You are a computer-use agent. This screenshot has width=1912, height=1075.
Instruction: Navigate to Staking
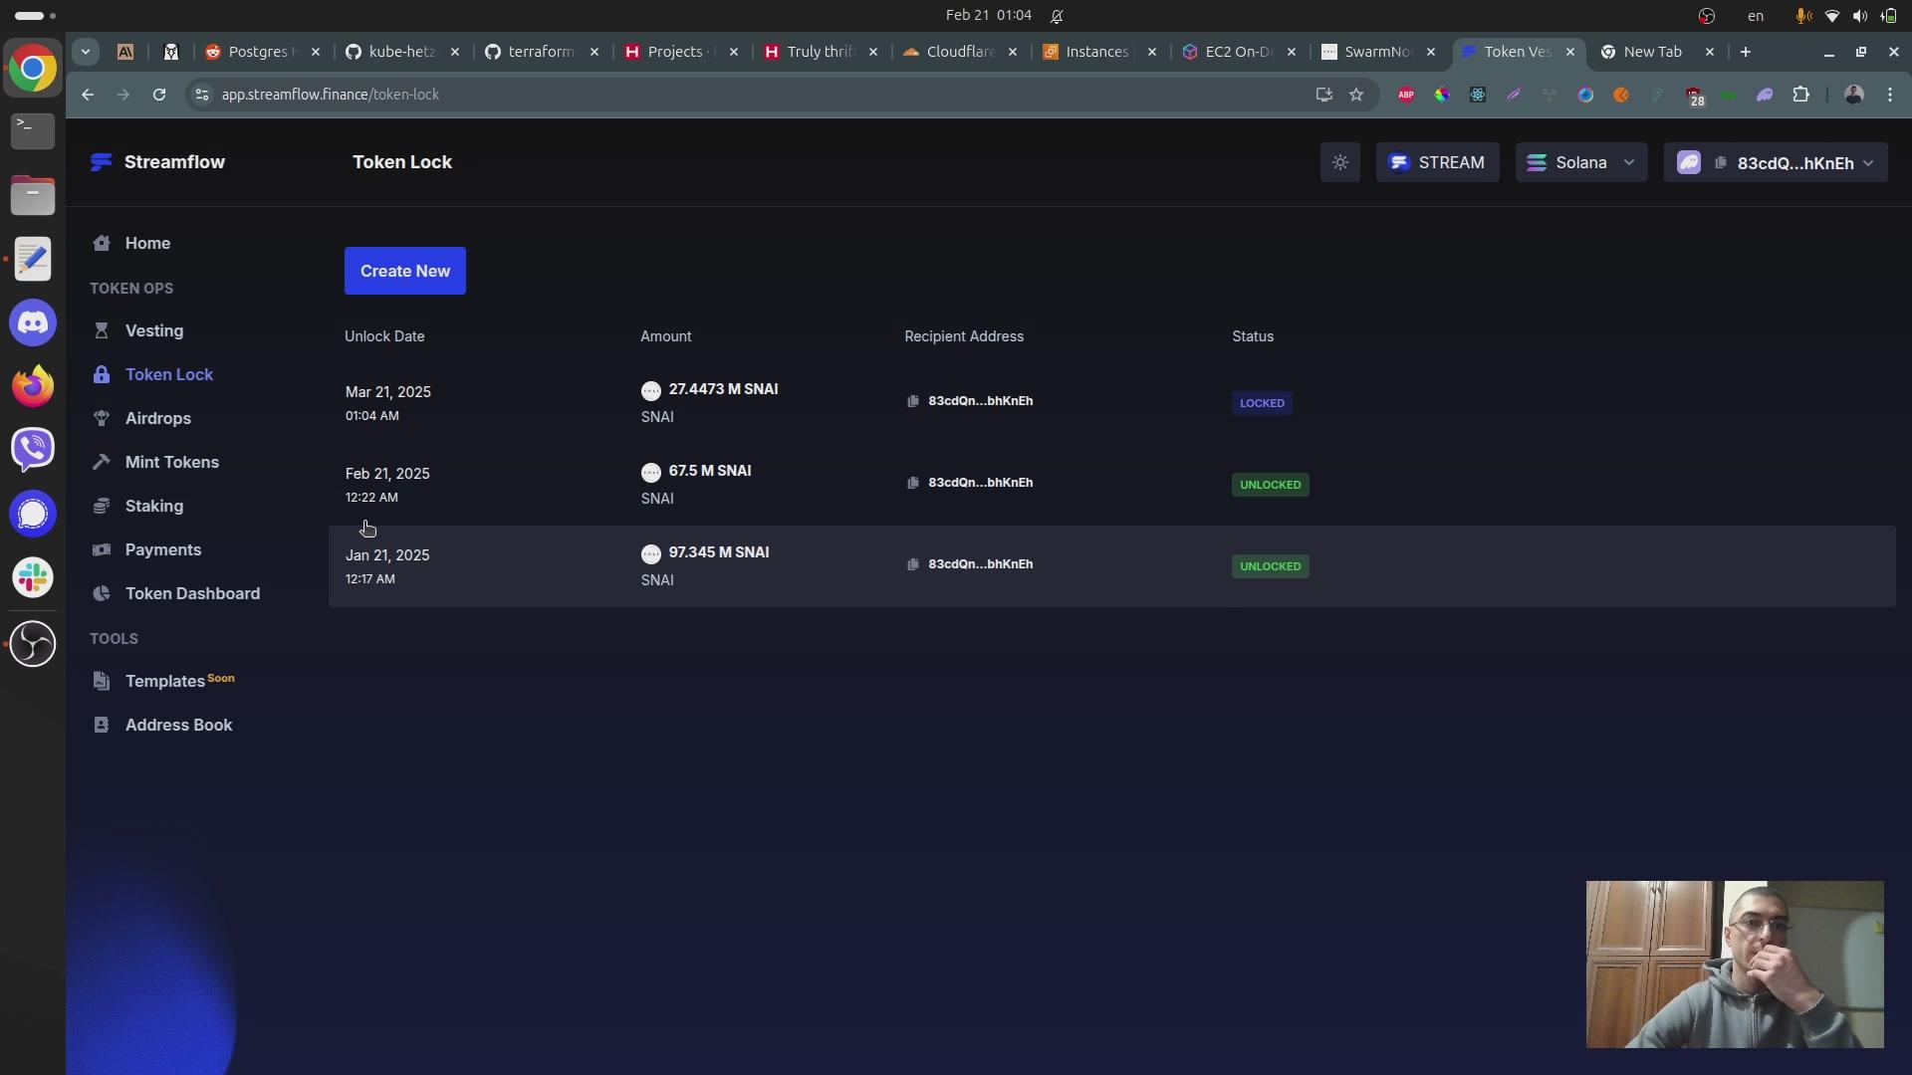(x=153, y=506)
